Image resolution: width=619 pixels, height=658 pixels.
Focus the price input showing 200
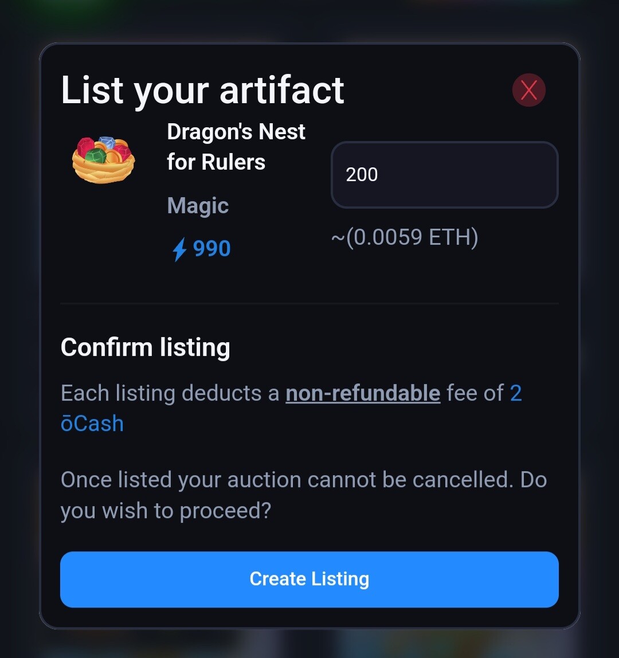[444, 175]
